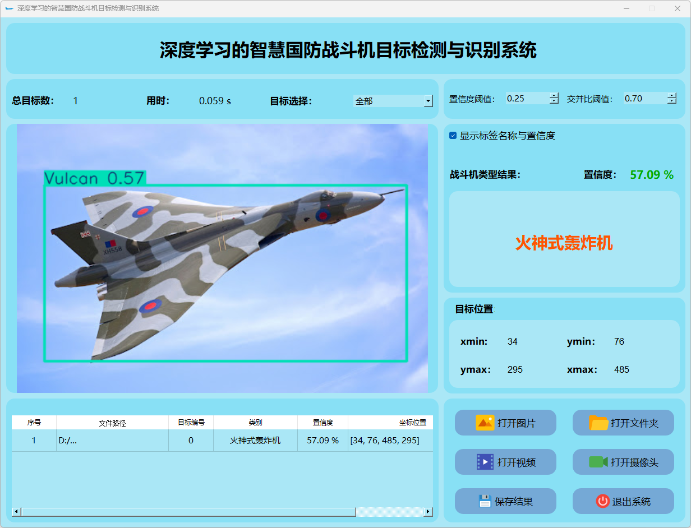This screenshot has height=528, width=691.
Task: Click the 战斗机类型结果 label
Action: click(485, 174)
